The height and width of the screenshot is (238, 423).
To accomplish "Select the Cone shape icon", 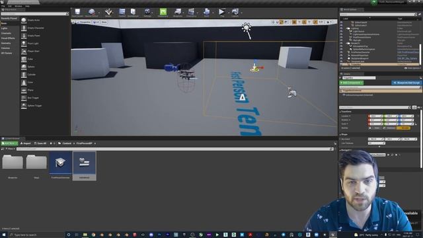I will tap(24, 82).
